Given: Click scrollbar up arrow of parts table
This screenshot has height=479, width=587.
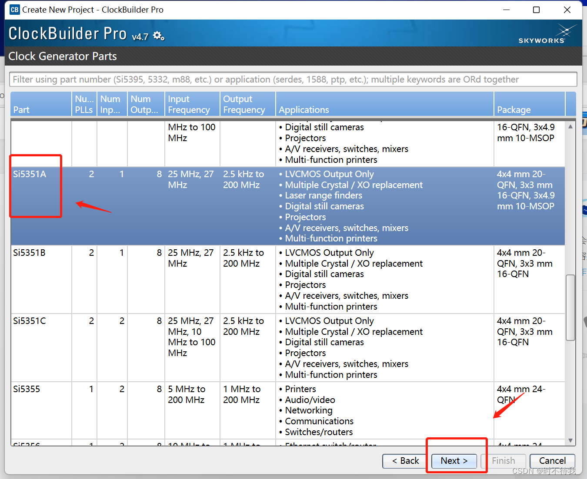Looking at the screenshot, I should click(x=570, y=126).
